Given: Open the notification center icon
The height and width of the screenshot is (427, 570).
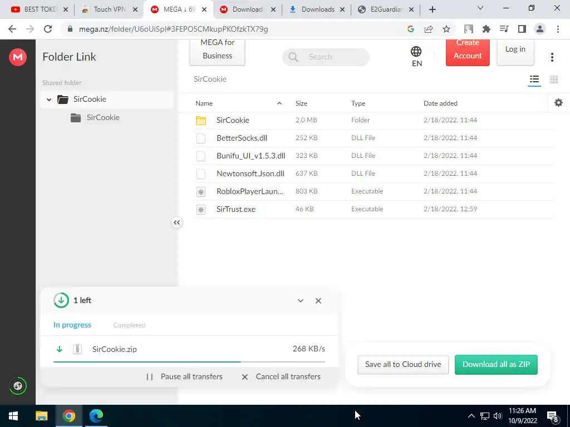Looking at the screenshot, I should 553,416.
